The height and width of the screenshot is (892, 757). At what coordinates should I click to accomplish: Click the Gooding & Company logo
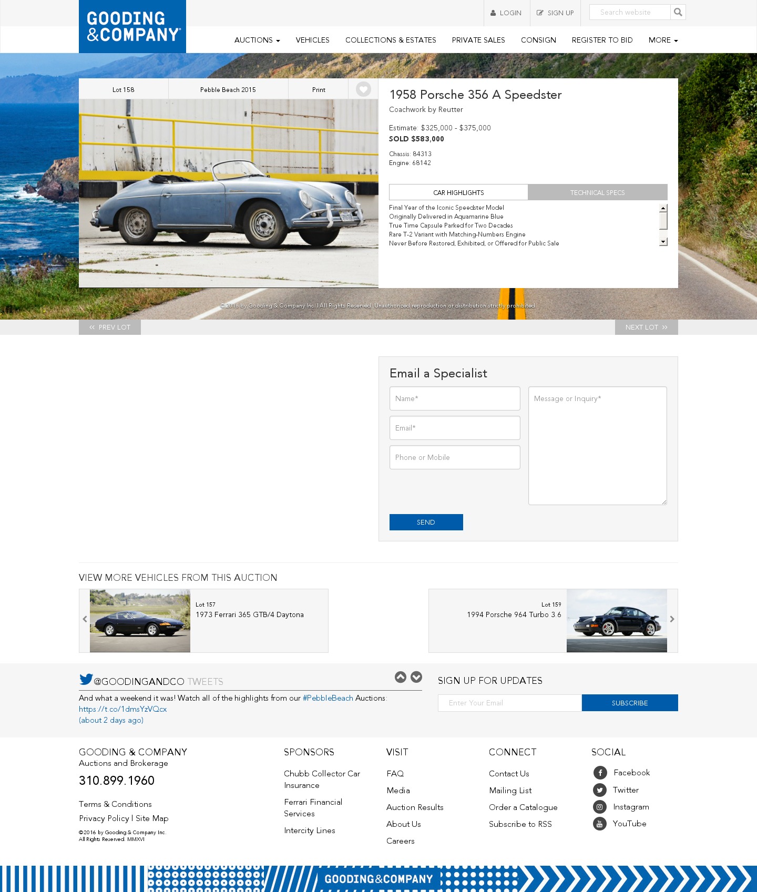click(x=132, y=26)
